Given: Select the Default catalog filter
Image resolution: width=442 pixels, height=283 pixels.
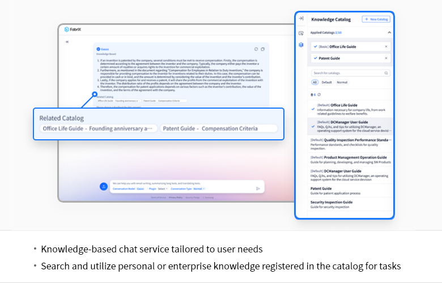Looking at the screenshot, I should tap(327, 82).
